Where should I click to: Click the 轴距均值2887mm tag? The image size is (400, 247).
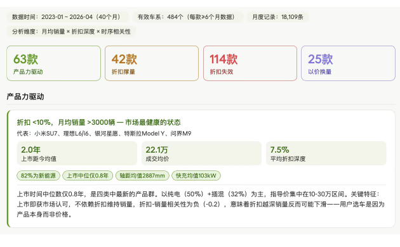tap(142, 175)
